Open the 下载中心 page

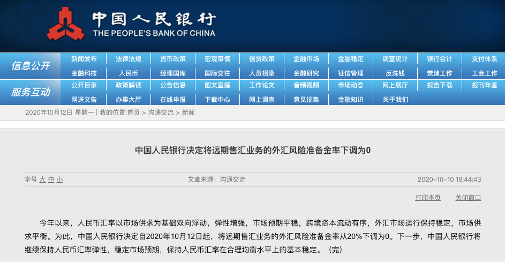click(x=217, y=99)
